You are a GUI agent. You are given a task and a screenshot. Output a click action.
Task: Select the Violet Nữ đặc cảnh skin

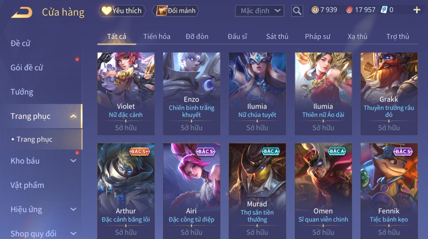(126, 94)
